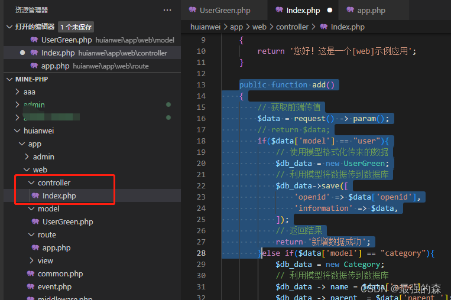The height and width of the screenshot is (300, 451).
Task: Click the 资源管理器 explorer title
Action: [x=32, y=10]
